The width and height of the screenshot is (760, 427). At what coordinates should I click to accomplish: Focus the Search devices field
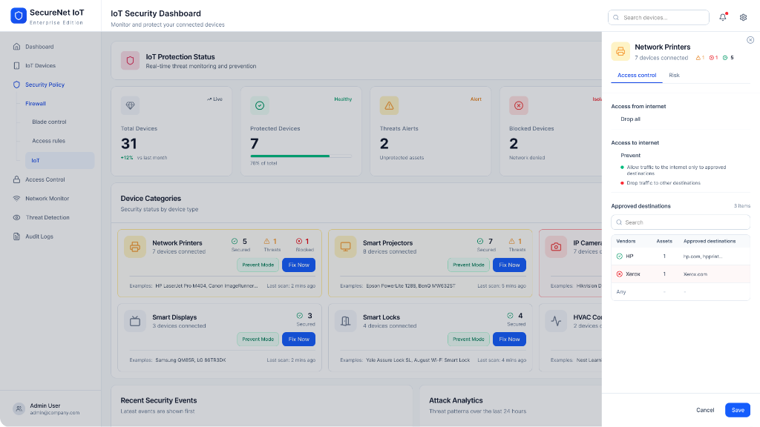(659, 18)
